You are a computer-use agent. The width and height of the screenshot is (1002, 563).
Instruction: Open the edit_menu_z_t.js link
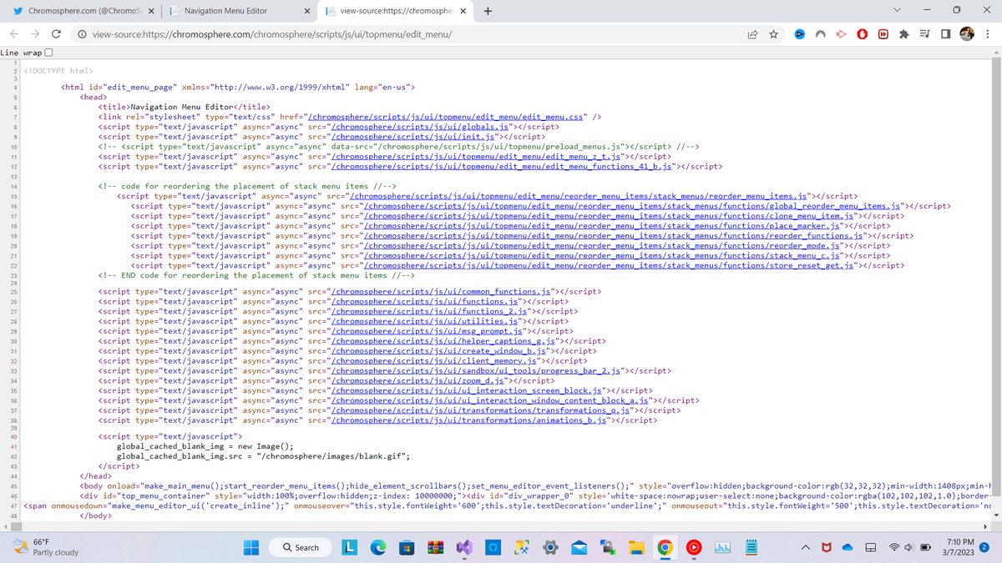tap(477, 156)
